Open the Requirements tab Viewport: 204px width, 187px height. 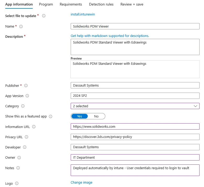[x=71, y=4]
